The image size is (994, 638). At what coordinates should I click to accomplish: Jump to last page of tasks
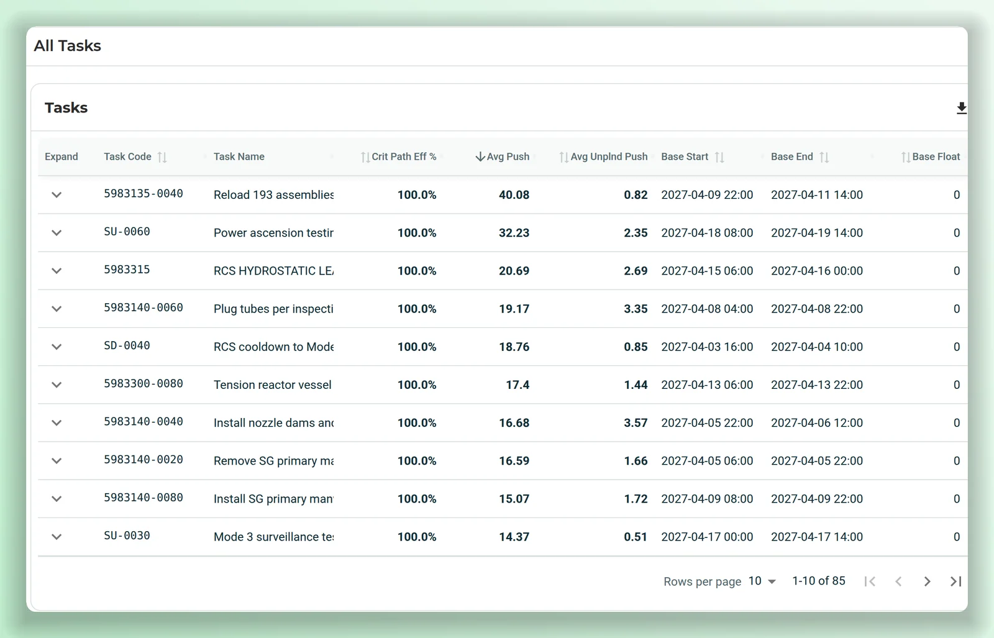(x=955, y=581)
